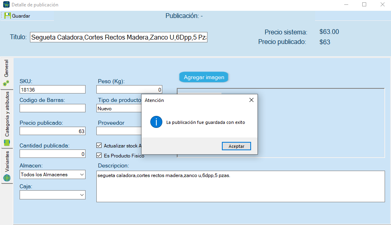Click the gears icon on General tab
391x225 pixels.
point(6,83)
